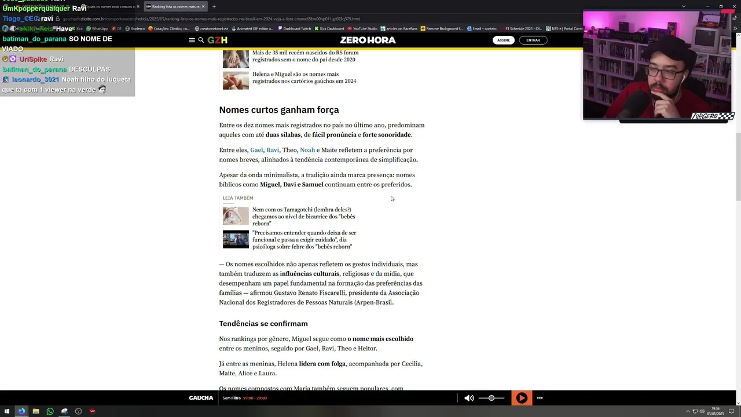Click the recém-nascidos article thumbnail
Viewport: 741px width, 417px height.
coord(236,58)
